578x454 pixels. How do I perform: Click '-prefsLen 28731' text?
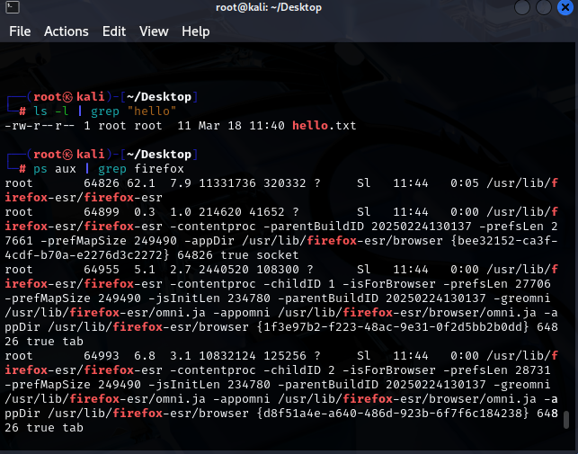click(497, 370)
